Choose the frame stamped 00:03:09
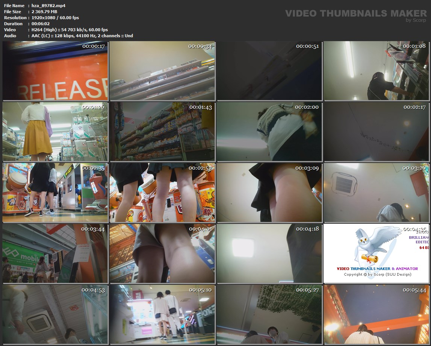The width and height of the screenshot is (431, 346). tap(269, 193)
